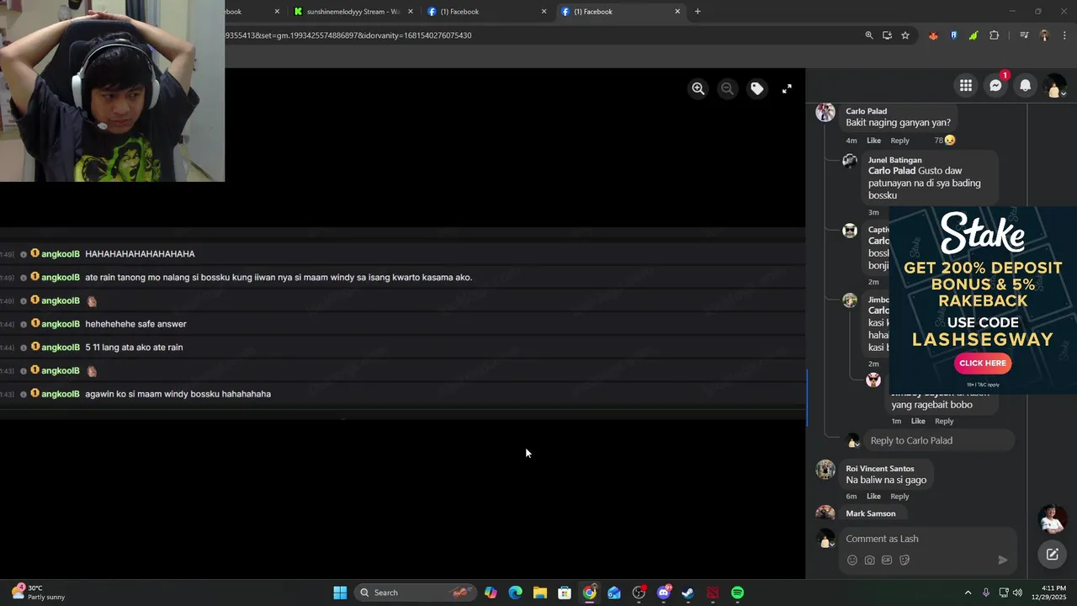Open the Windows Start menu
This screenshot has width=1077, height=606.
pyautogui.click(x=340, y=593)
